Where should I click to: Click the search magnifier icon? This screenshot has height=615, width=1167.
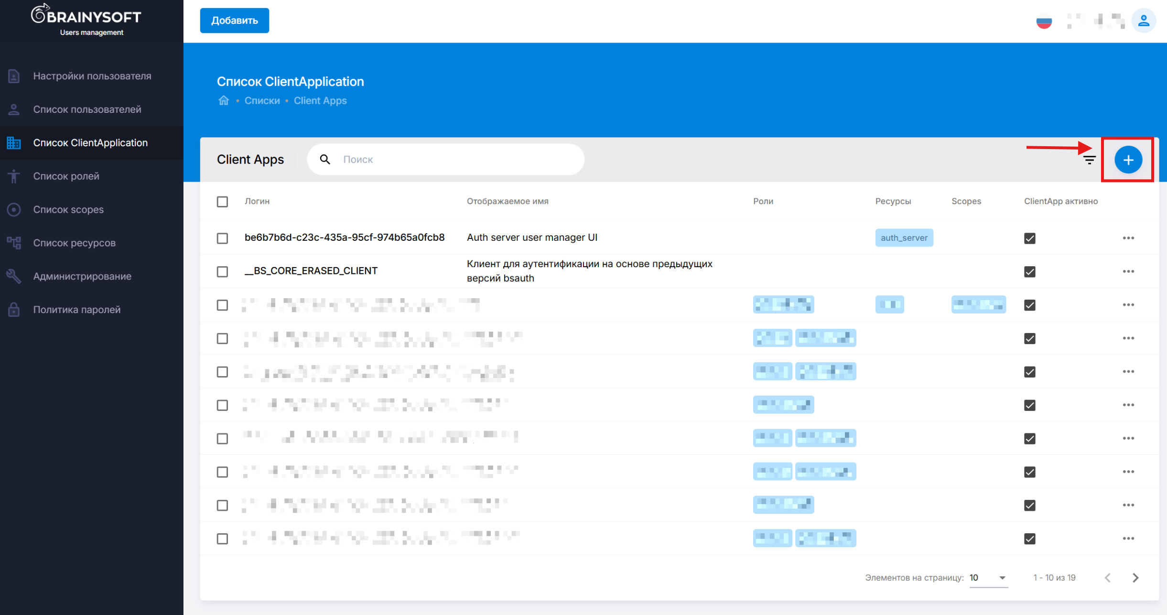(x=325, y=159)
